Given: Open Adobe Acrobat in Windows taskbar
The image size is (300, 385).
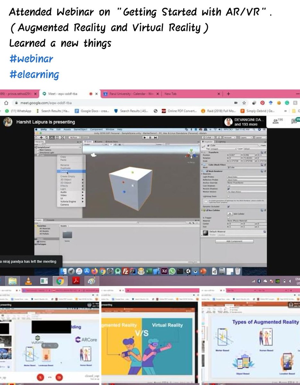Looking at the screenshot, I should click(x=76, y=281).
